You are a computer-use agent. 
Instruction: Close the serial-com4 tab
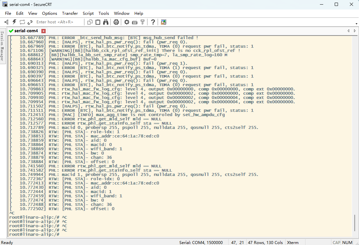coord(43,31)
